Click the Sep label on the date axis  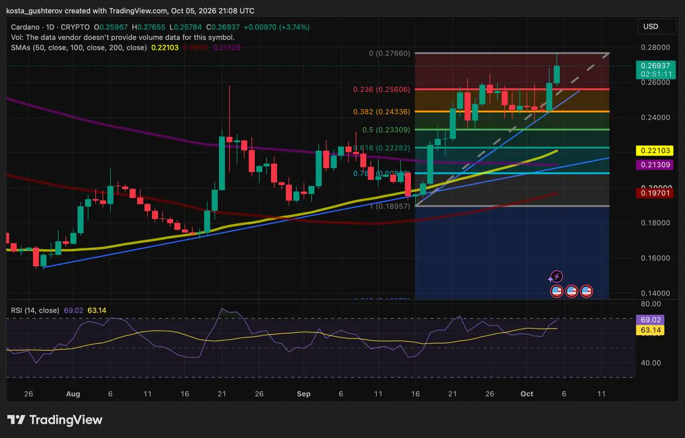[x=303, y=394]
